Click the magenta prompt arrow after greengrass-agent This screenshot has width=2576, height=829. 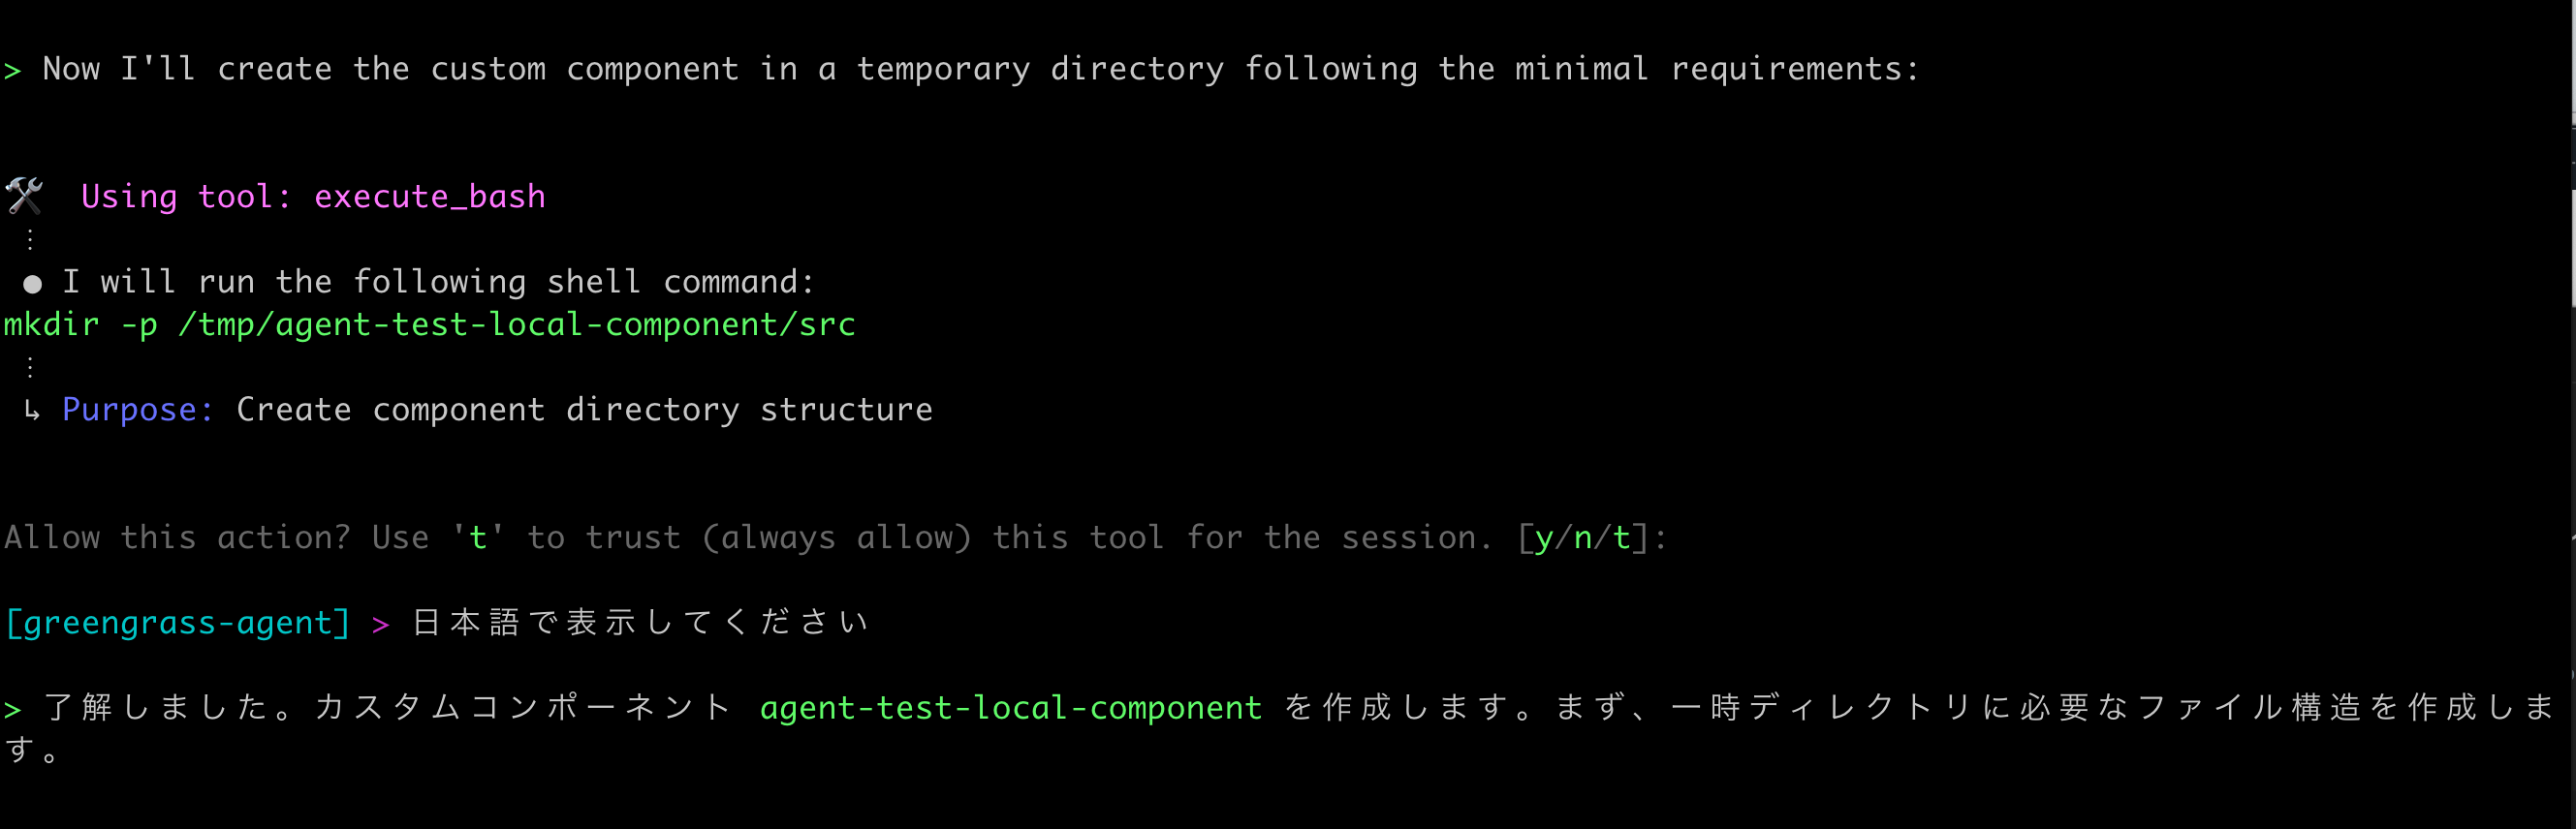click(380, 625)
